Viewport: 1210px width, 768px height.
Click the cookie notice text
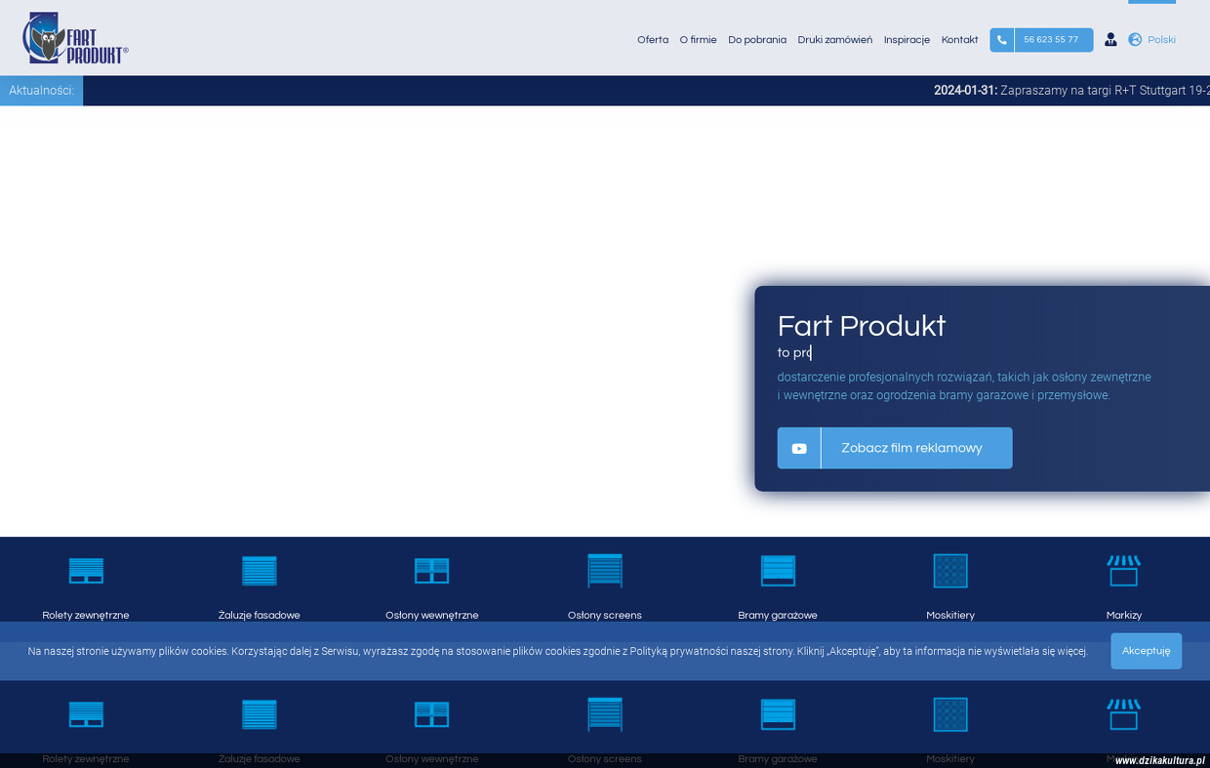coord(557,651)
